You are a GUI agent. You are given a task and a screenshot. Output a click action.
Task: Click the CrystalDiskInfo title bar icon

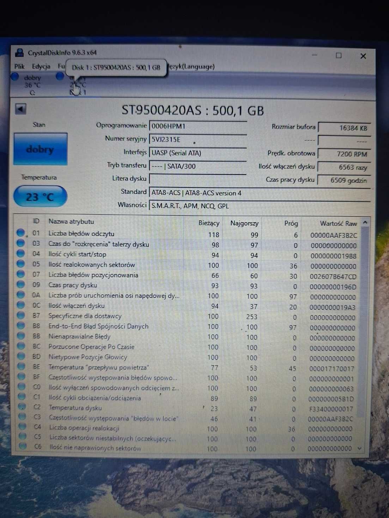tap(19, 53)
